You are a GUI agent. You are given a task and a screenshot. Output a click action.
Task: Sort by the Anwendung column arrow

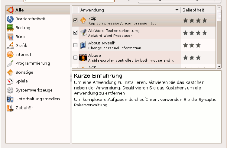177,10
